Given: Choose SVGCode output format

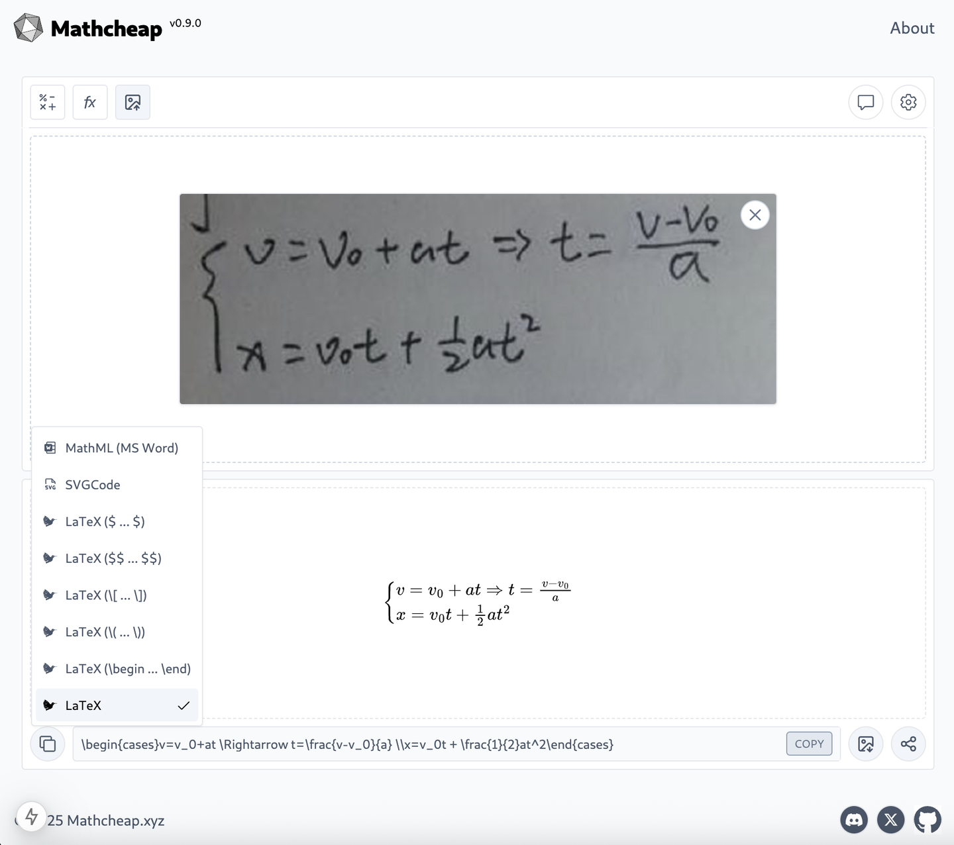Looking at the screenshot, I should [117, 485].
